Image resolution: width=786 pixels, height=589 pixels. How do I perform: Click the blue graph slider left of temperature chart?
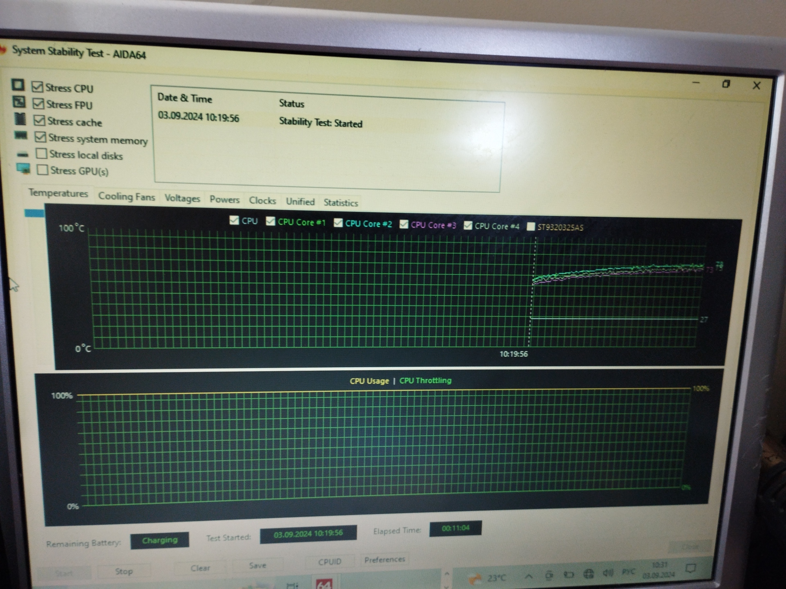[x=34, y=213]
